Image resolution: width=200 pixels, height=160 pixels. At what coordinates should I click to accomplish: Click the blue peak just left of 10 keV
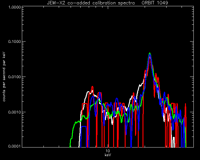pos(100,92)
